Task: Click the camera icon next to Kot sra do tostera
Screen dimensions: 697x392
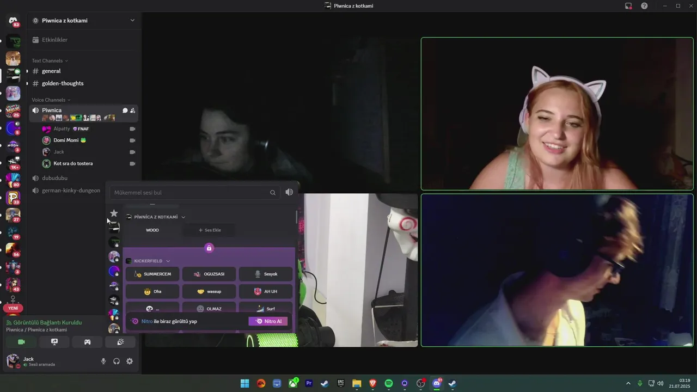Action: coord(132,163)
